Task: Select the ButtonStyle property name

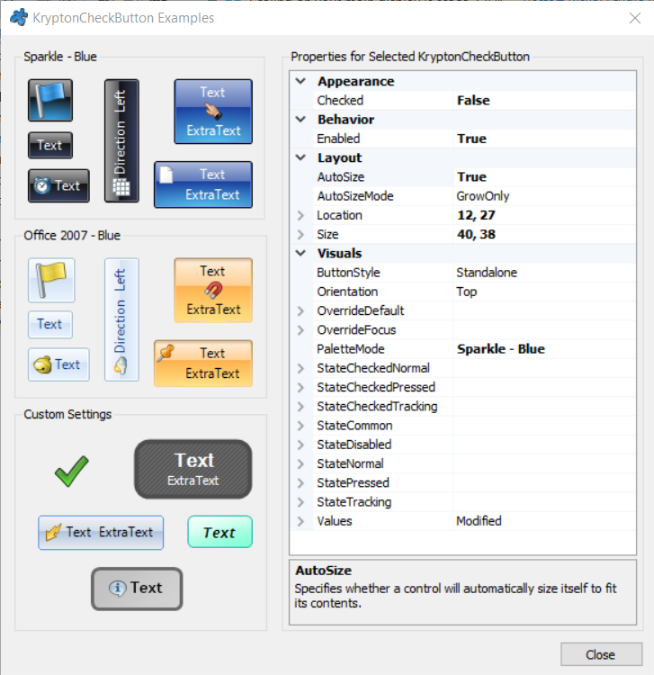Action: [348, 273]
